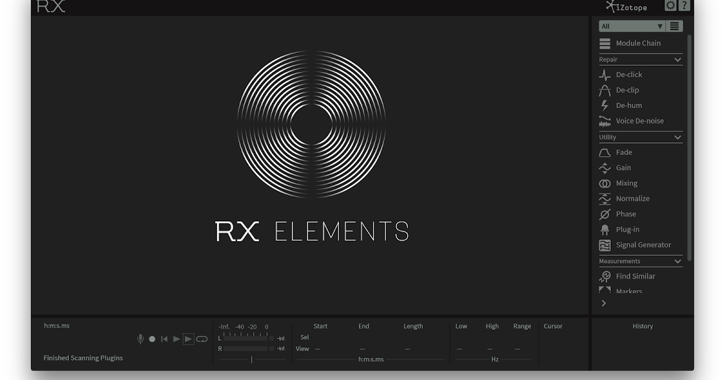Click the Repair section label

608,60
